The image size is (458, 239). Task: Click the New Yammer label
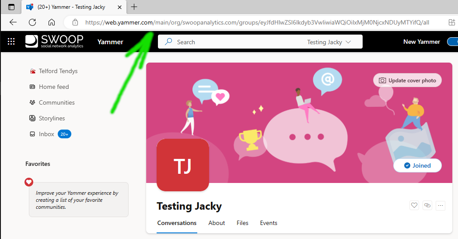tap(422, 42)
